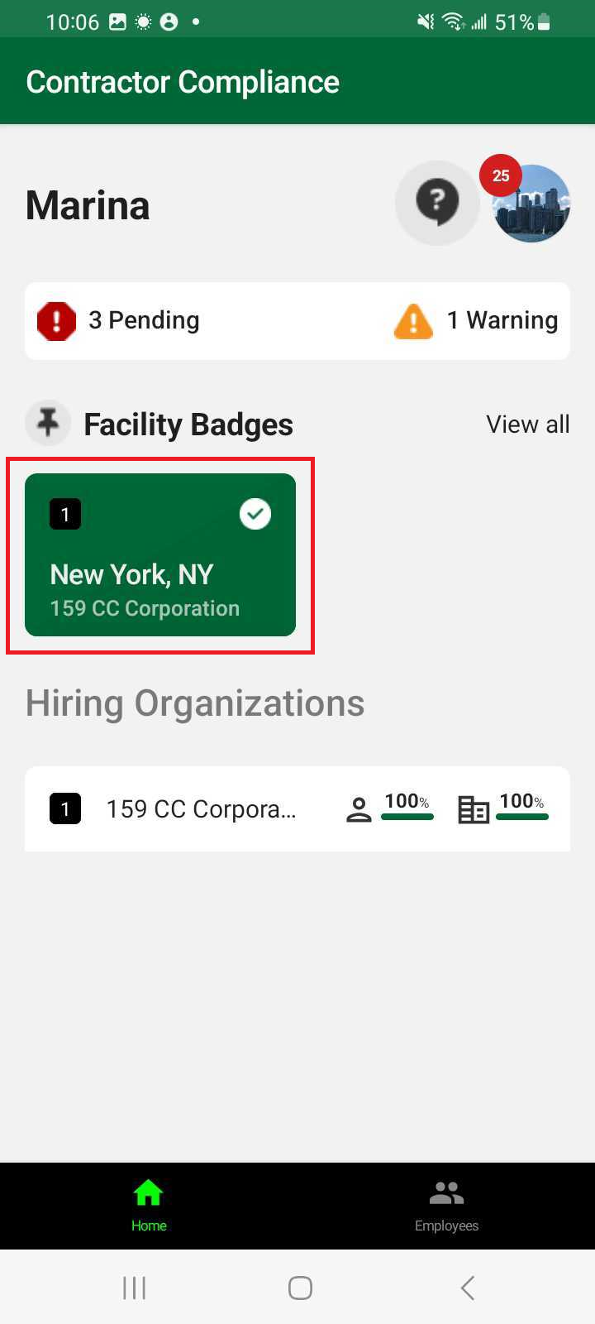595x1324 pixels.
Task: Switch to the Employees tab
Action: tap(446, 1205)
